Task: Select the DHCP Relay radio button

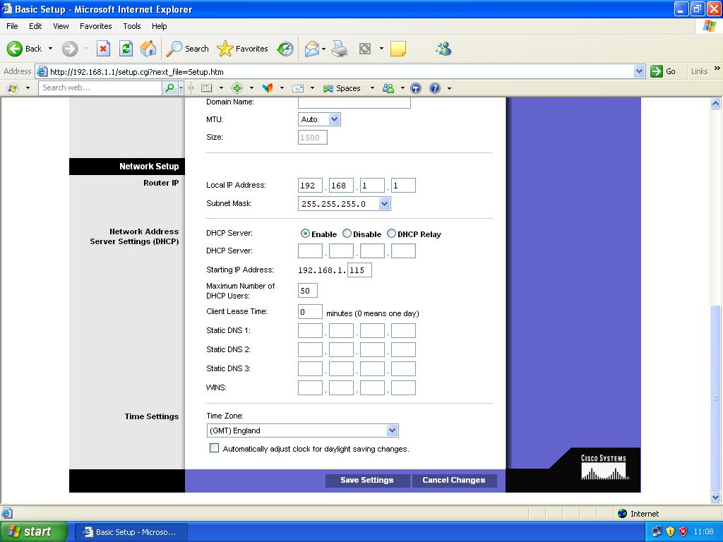Action: [391, 234]
